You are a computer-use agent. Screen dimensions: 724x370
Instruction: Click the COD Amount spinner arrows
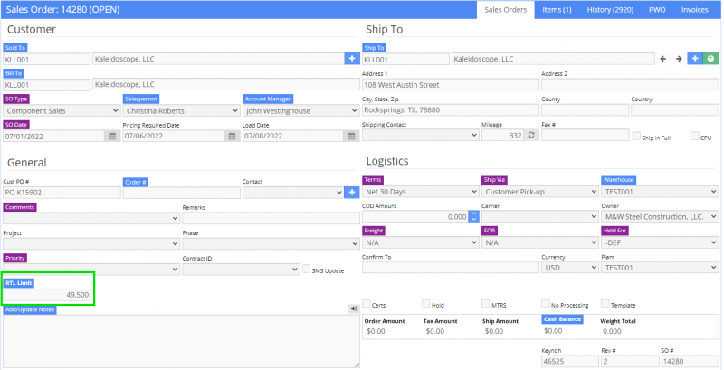(473, 217)
